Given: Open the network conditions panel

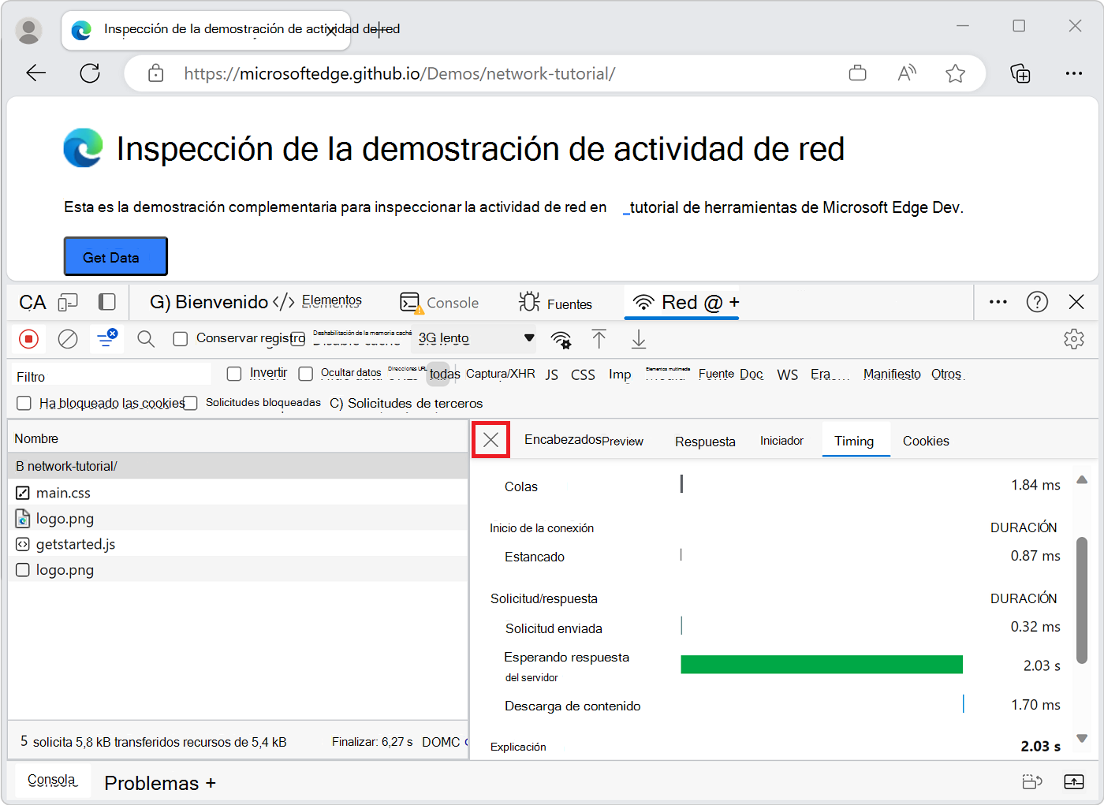Looking at the screenshot, I should (561, 339).
